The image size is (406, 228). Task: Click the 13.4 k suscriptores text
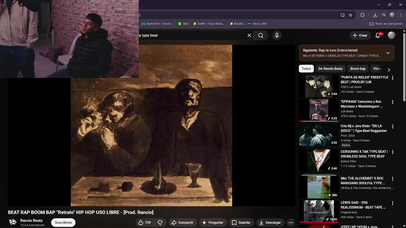32,225
